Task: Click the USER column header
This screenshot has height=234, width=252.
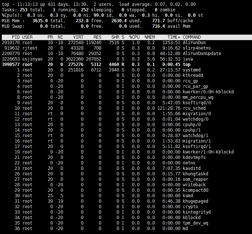Action: (27, 37)
